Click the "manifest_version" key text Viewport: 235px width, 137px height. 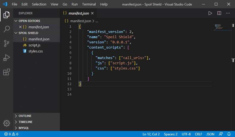[x=106, y=32]
